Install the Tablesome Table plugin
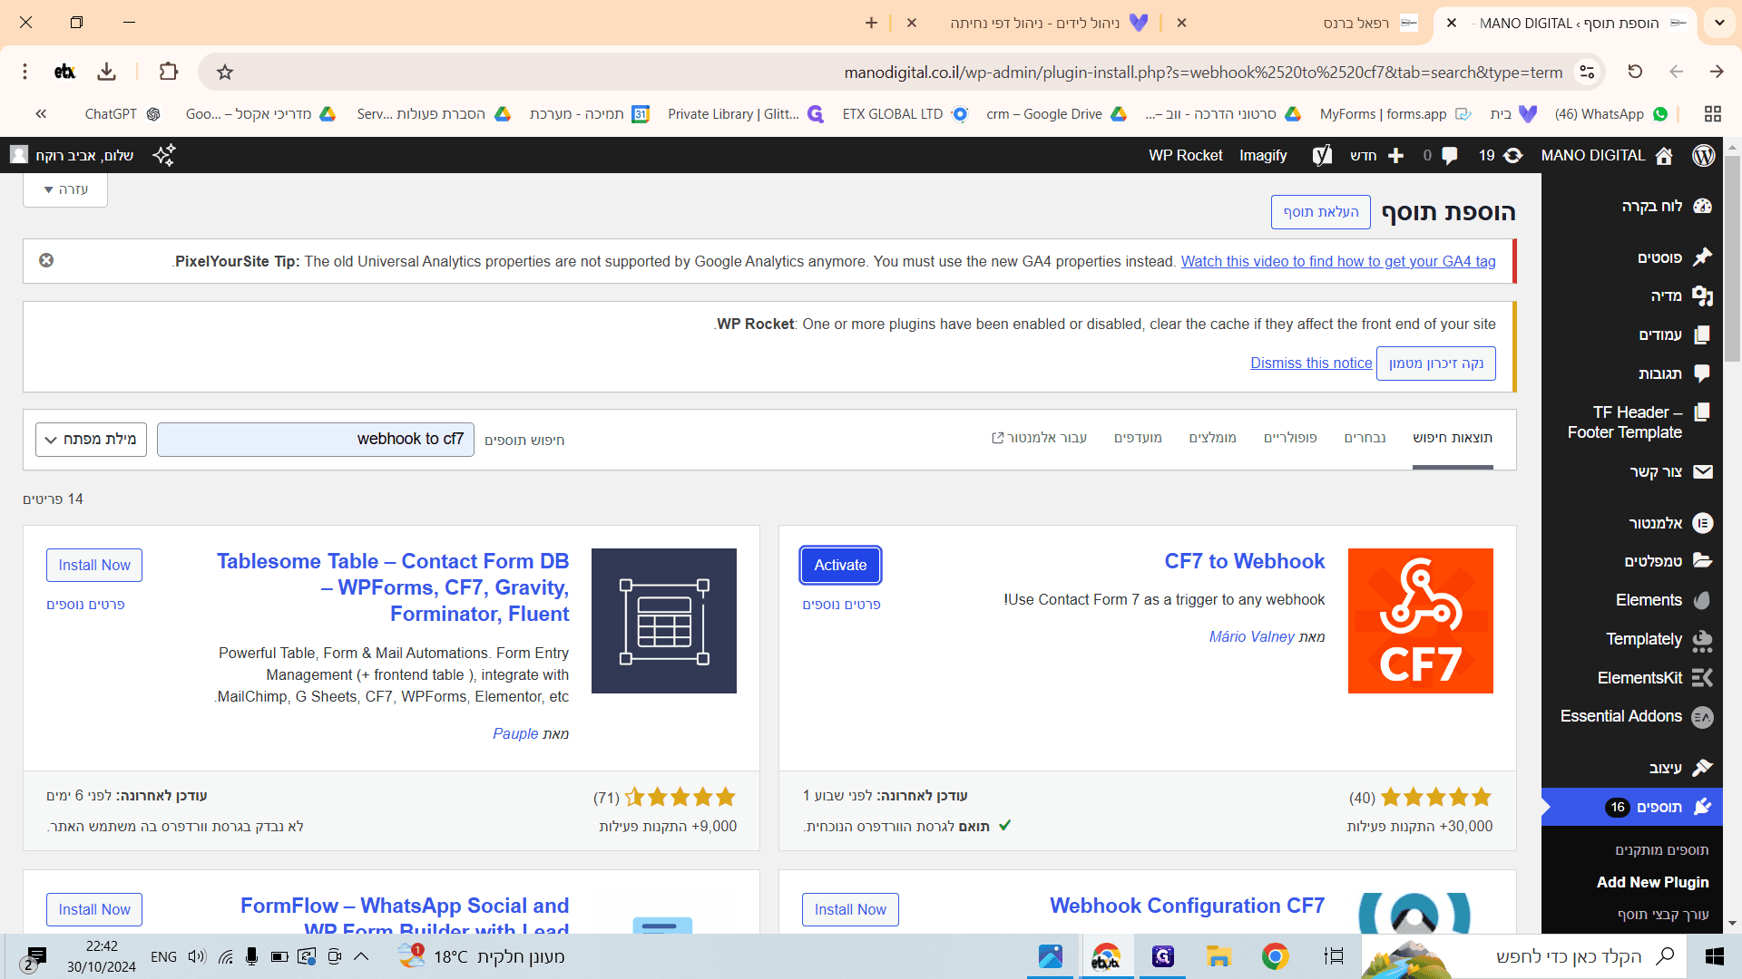The width and height of the screenshot is (1742, 979). [x=94, y=565]
